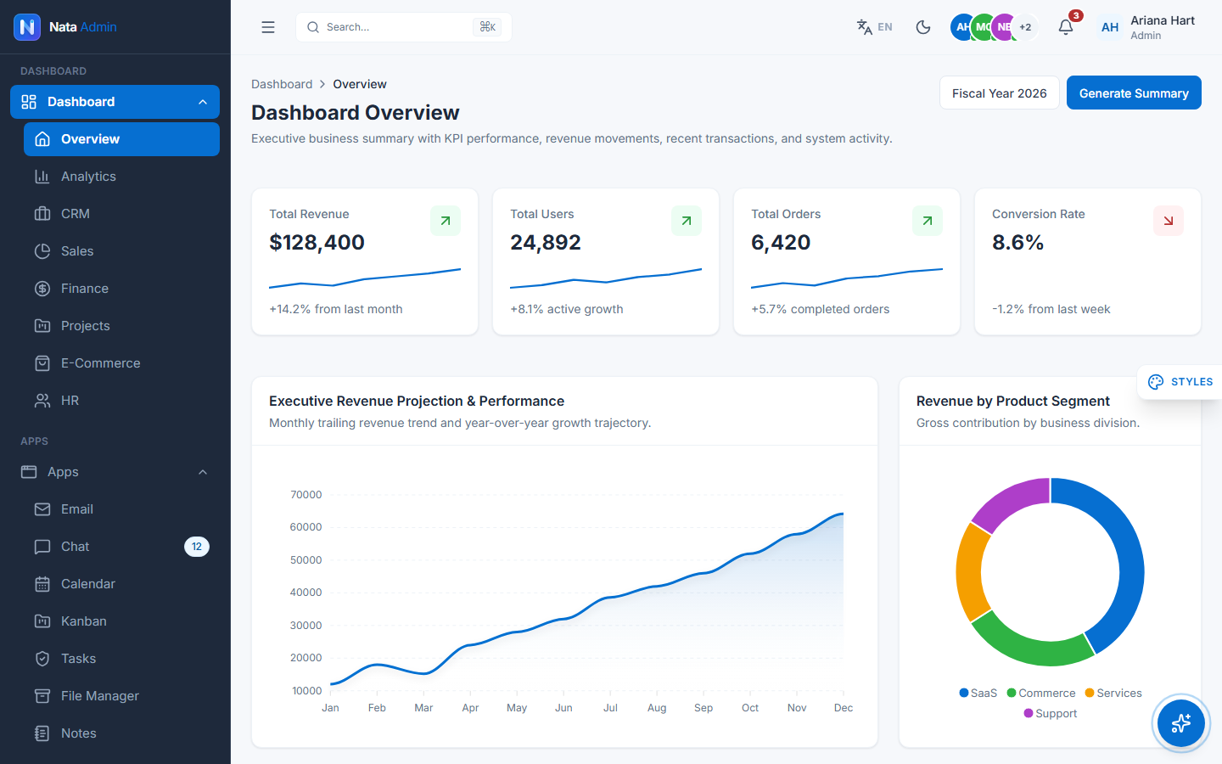This screenshot has width=1222, height=764.
Task: Toggle the Commerce legend entry in donut chart
Action: [x=1041, y=694]
